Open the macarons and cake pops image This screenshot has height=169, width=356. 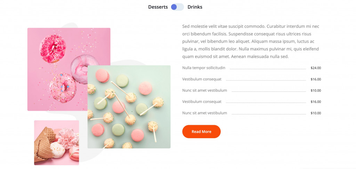pos(129,107)
